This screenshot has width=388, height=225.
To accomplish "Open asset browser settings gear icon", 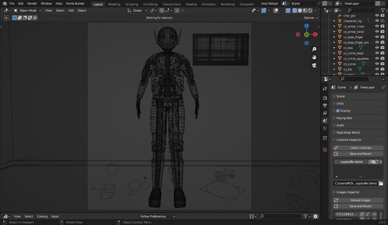I will tap(316, 216).
